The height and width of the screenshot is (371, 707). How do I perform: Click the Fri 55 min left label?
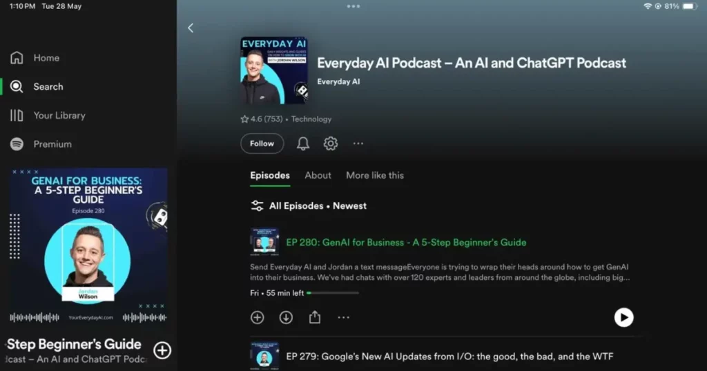pos(277,293)
